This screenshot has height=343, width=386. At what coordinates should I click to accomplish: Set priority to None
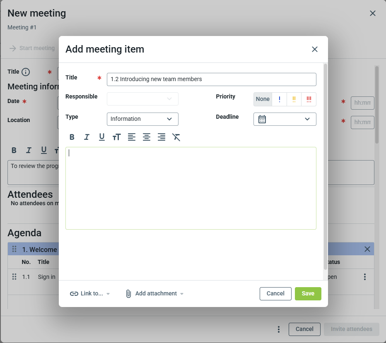click(x=263, y=99)
